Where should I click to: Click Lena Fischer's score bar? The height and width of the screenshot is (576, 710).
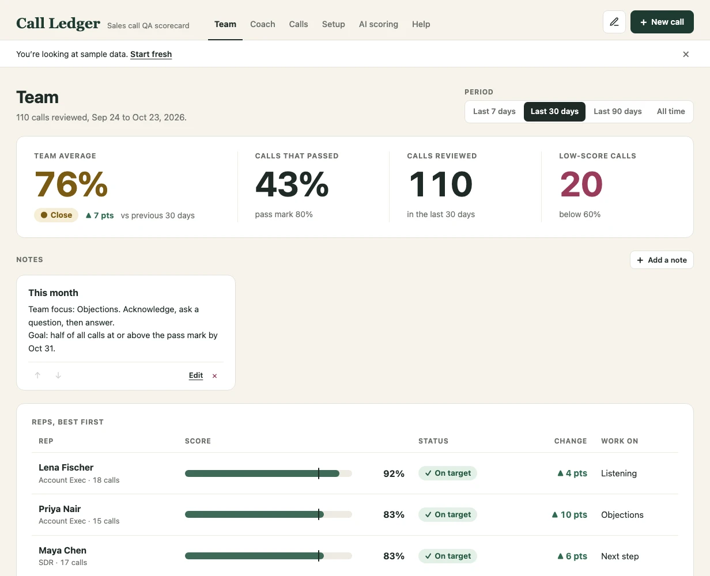click(269, 473)
